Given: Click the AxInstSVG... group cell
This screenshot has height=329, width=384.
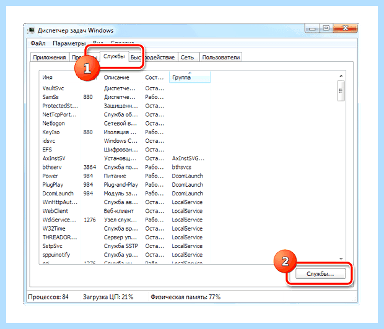Looking at the screenshot, I should tap(188, 158).
